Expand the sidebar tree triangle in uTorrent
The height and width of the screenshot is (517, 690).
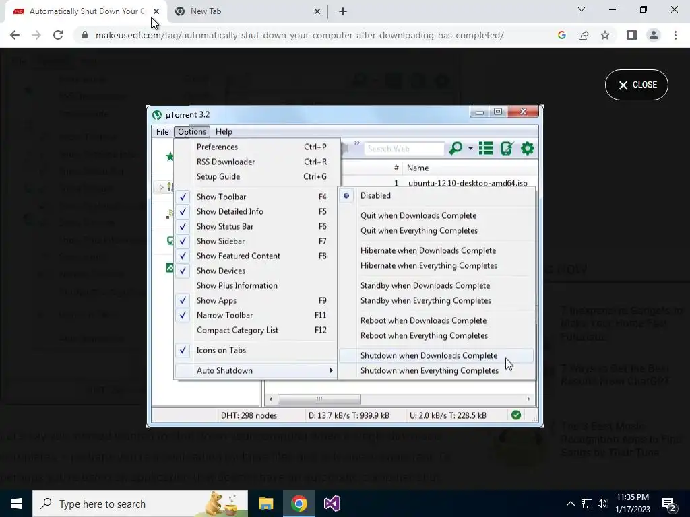pyautogui.click(x=161, y=187)
